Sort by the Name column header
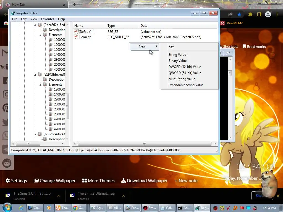283x212 pixels. pos(89,26)
